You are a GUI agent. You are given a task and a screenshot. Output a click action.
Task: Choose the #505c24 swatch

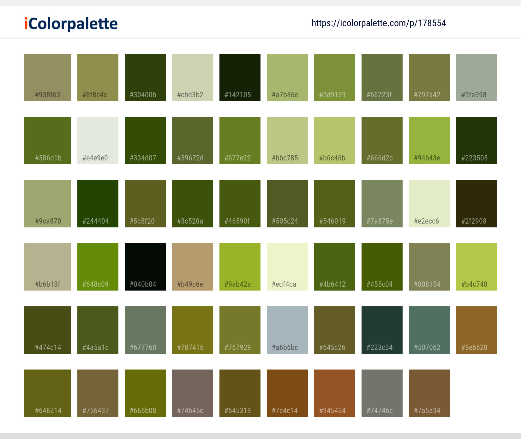[x=287, y=204]
